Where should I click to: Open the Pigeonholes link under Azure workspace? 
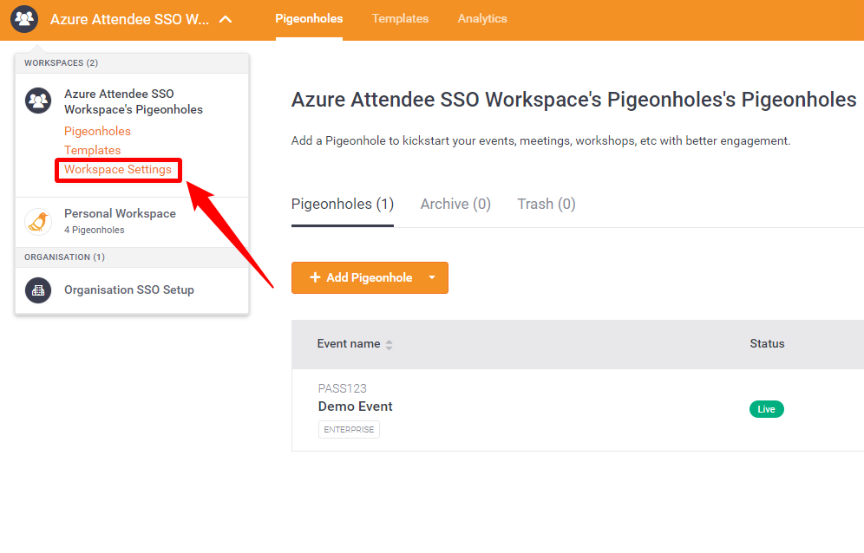click(x=97, y=131)
